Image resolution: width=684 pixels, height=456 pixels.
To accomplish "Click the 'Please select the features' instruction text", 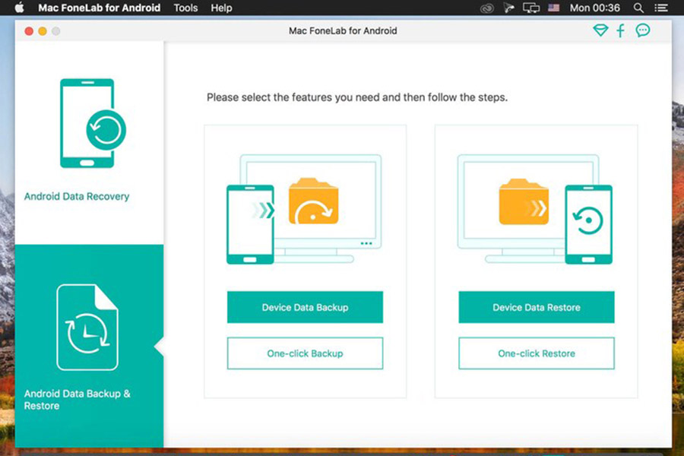I will pyautogui.click(x=357, y=97).
